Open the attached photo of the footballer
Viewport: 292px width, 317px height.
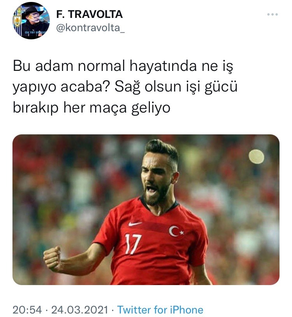[x=146, y=210]
